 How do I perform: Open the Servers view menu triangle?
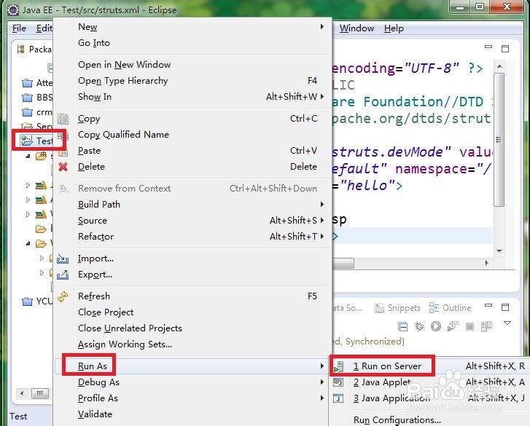507,323
